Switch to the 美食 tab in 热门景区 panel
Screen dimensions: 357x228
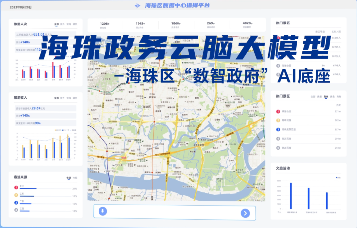click(332, 97)
